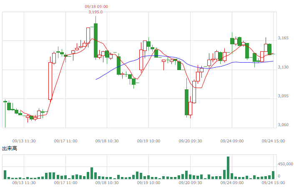Click the 3,130 price axis label
The width and height of the screenshot is (294, 187).
coord(283,67)
